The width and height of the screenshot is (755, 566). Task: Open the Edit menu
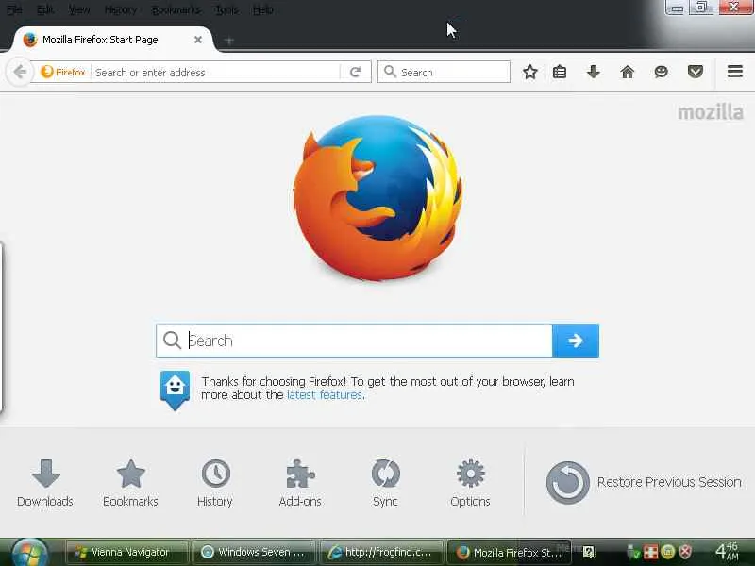tap(45, 9)
